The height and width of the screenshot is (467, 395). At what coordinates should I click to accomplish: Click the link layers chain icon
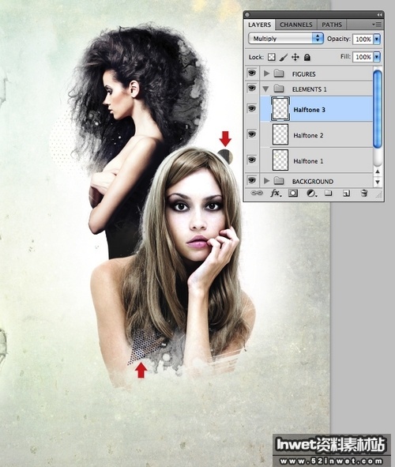point(257,194)
